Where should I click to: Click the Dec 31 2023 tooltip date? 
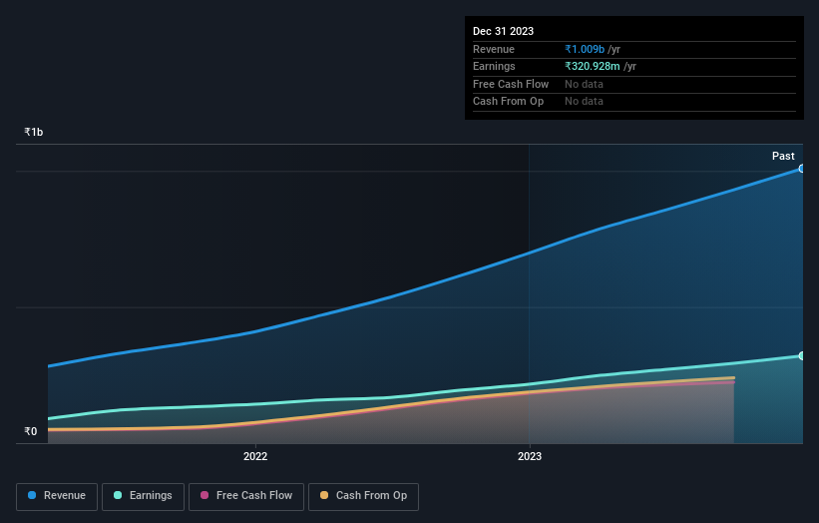(x=503, y=31)
